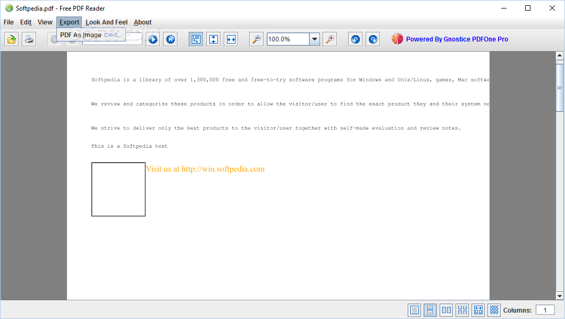Close the Export menu
Viewport: 565px width, 319px height.
[69, 22]
